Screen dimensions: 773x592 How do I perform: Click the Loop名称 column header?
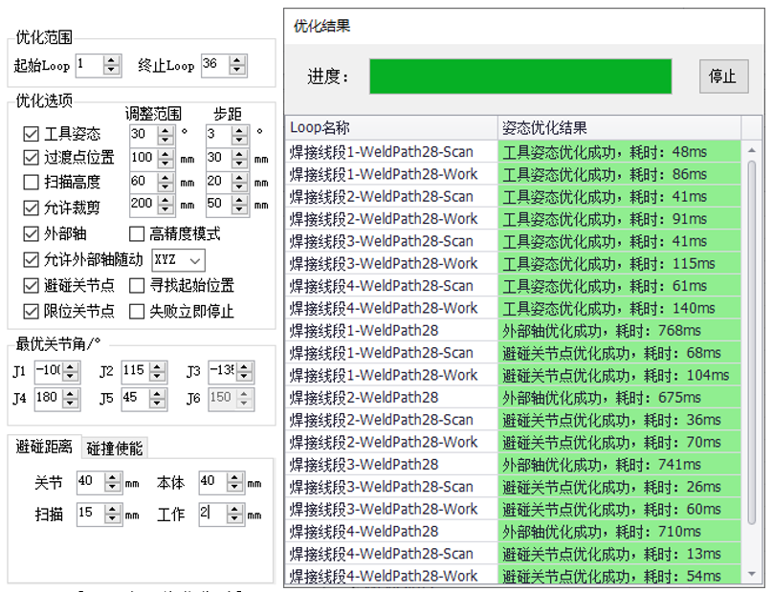(391, 127)
